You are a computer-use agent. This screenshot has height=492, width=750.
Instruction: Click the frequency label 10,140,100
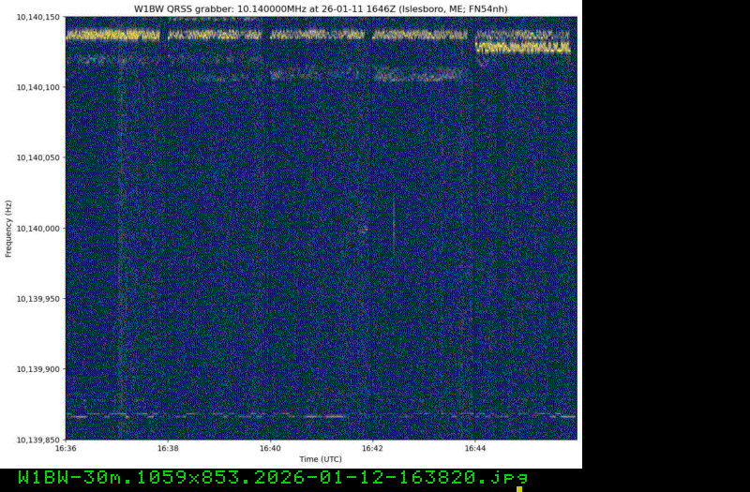click(x=38, y=87)
